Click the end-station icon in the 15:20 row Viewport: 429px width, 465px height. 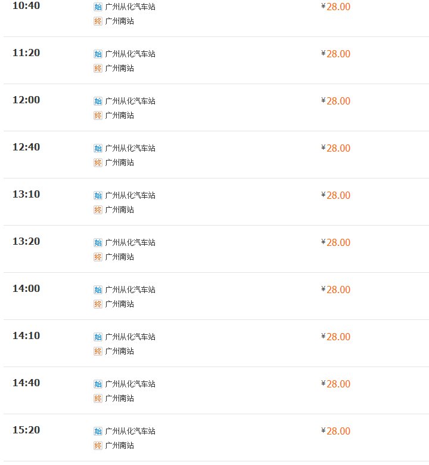point(98,445)
